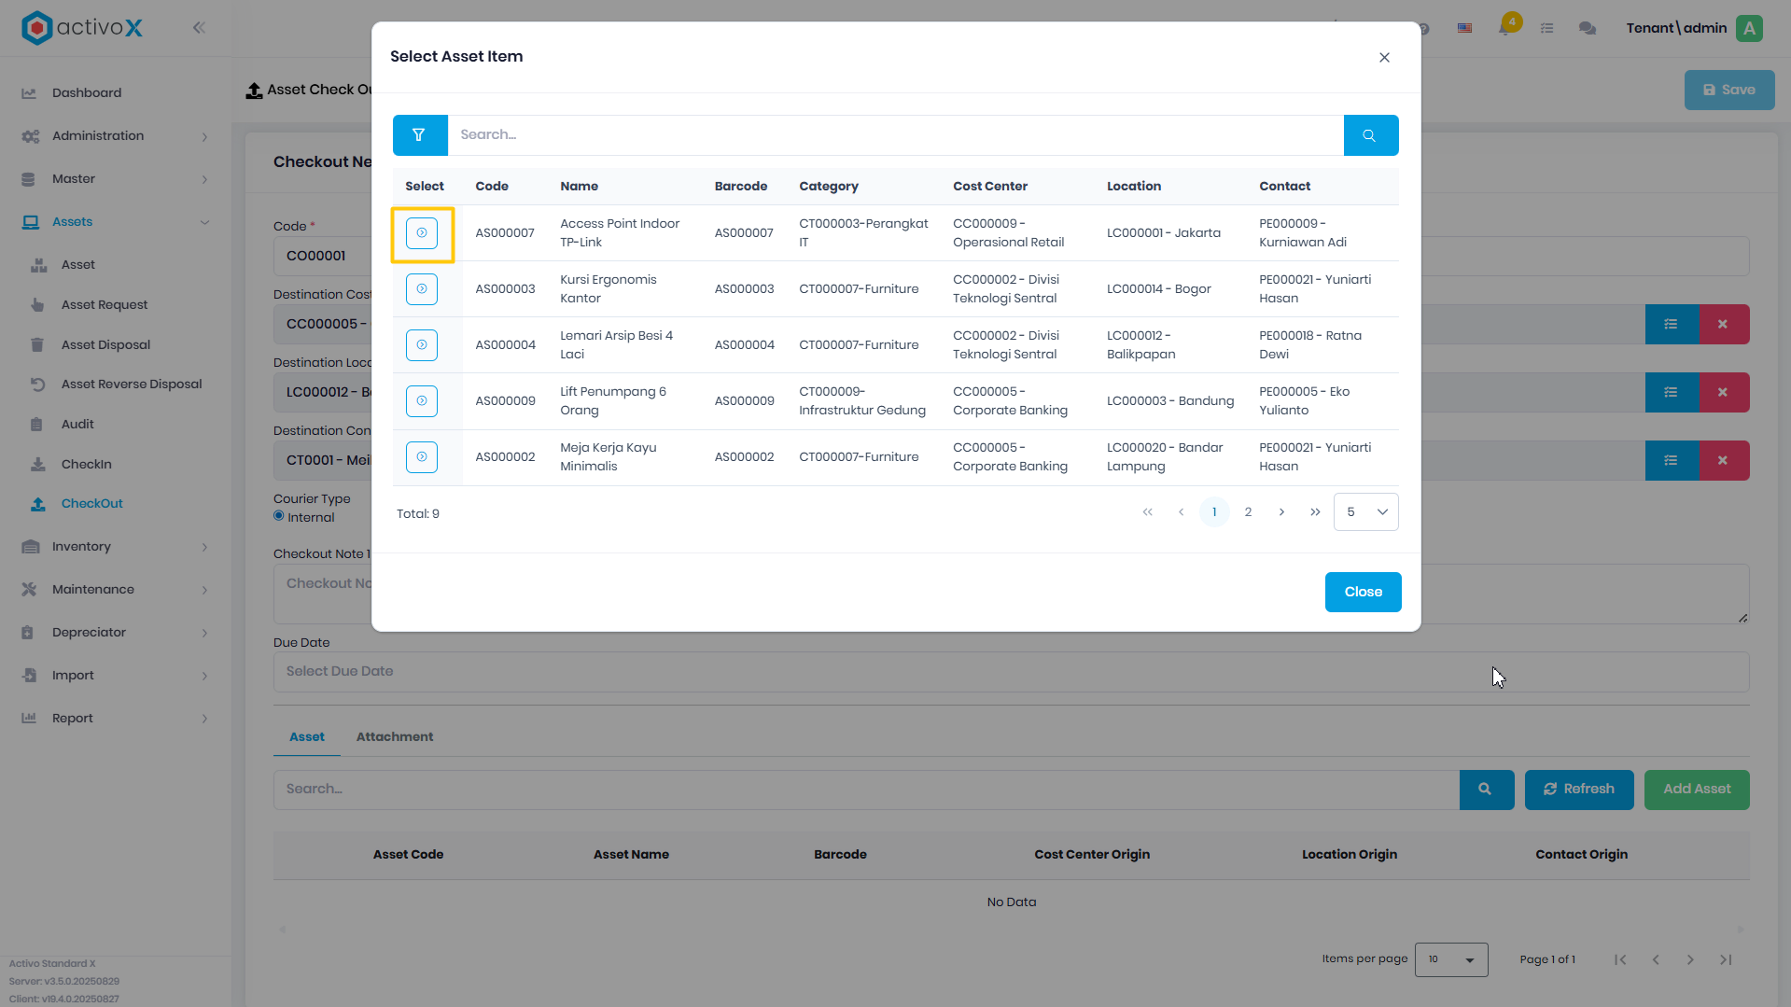Image resolution: width=1791 pixels, height=1007 pixels.
Task: Switch to the Attachment tab
Action: (395, 737)
